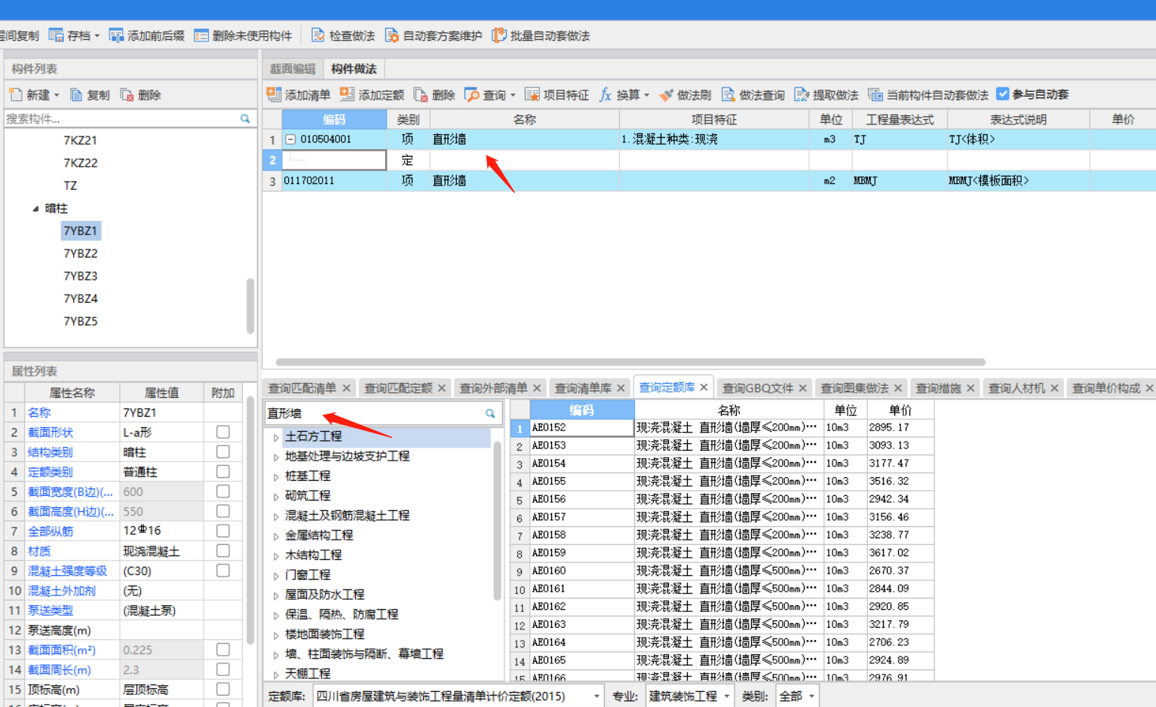Click 批量自动套做法 icon

499,35
